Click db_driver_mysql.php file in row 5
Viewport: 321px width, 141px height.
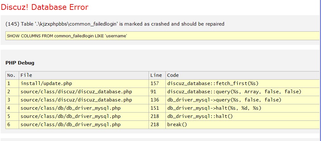(84, 116)
